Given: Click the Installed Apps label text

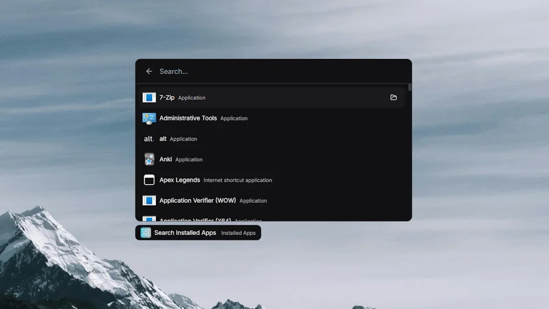Looking at the screenshot, I should (238, 233).
